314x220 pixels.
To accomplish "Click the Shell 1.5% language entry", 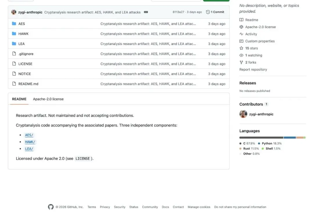I will (271, 148).
